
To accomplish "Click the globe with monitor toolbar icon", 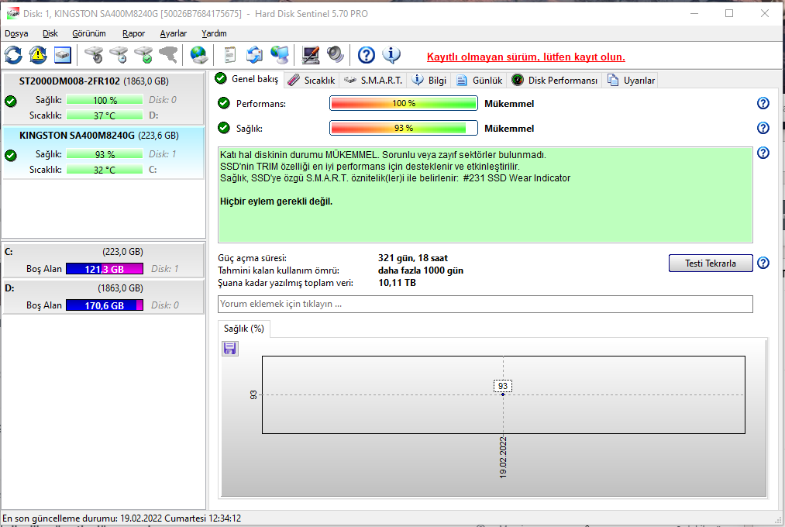I will 279,55.
